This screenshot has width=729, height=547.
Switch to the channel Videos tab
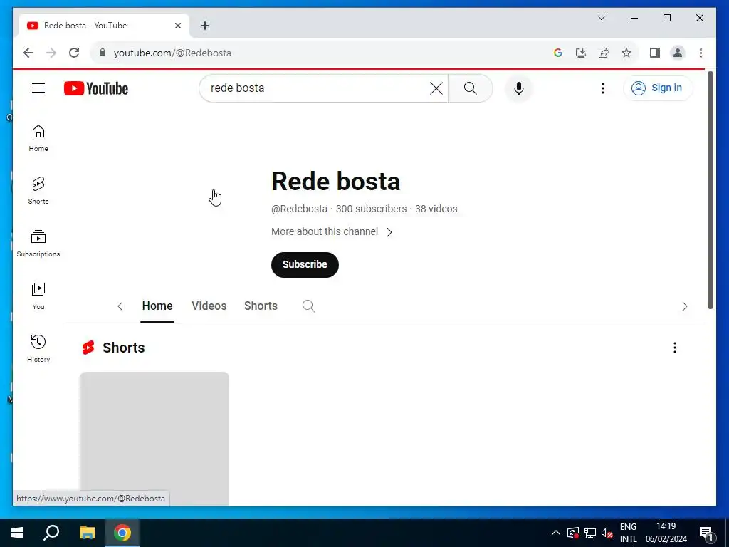209,306
